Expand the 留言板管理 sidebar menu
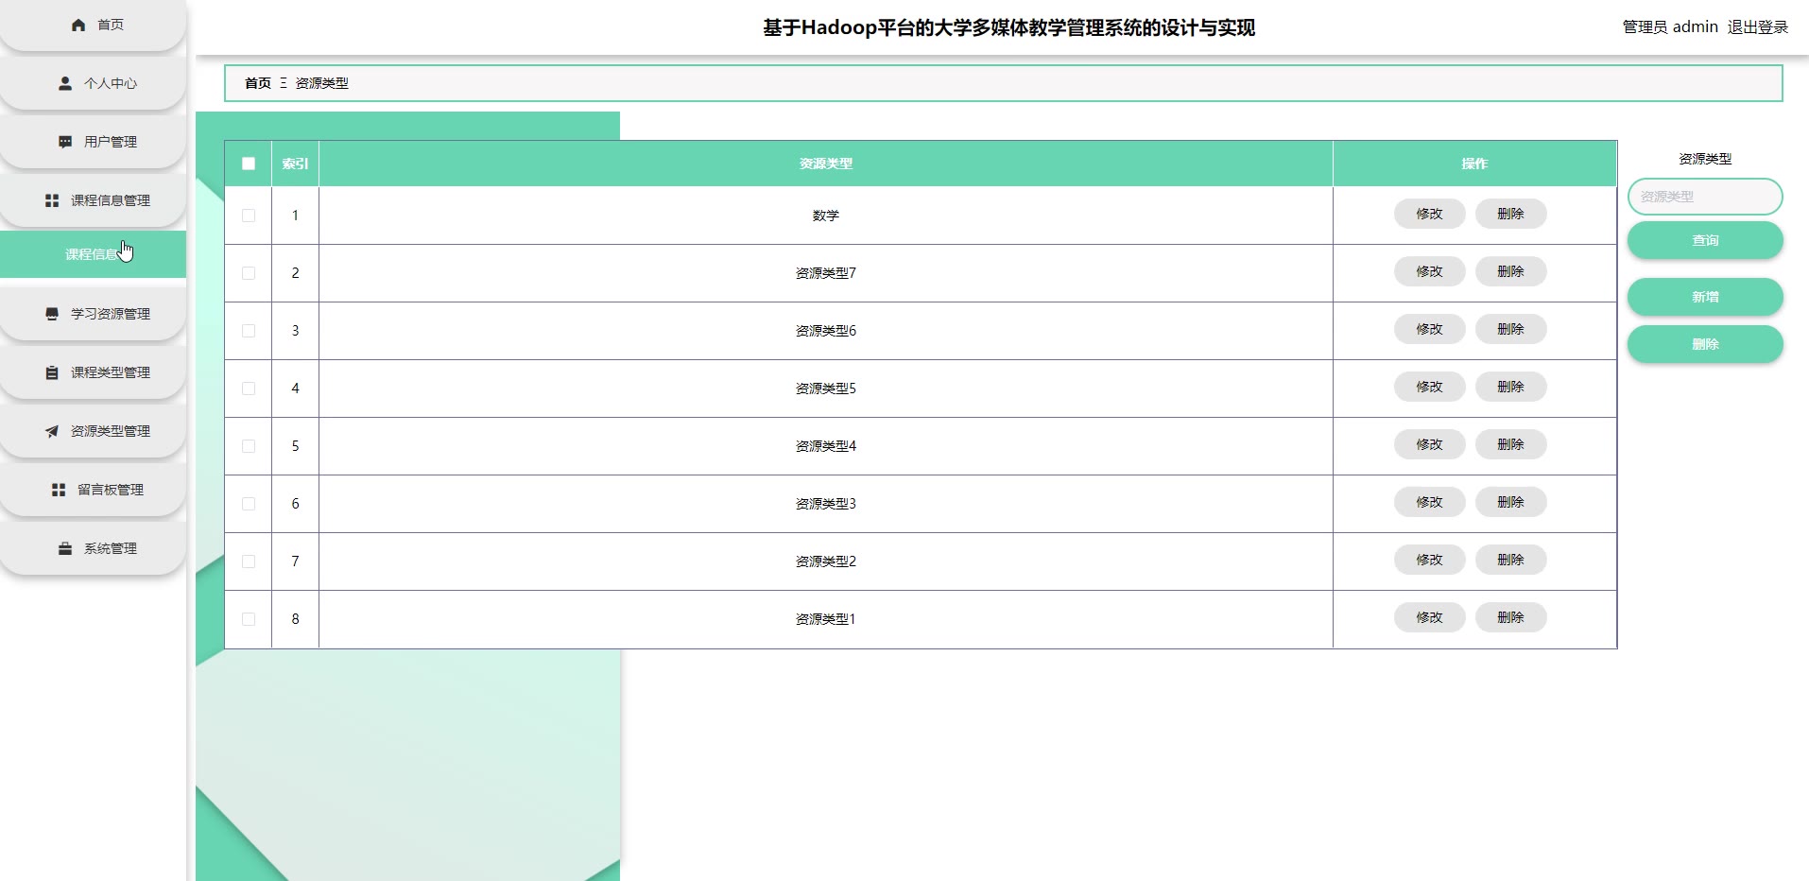 pyautogui.click(x=93, y=490)
